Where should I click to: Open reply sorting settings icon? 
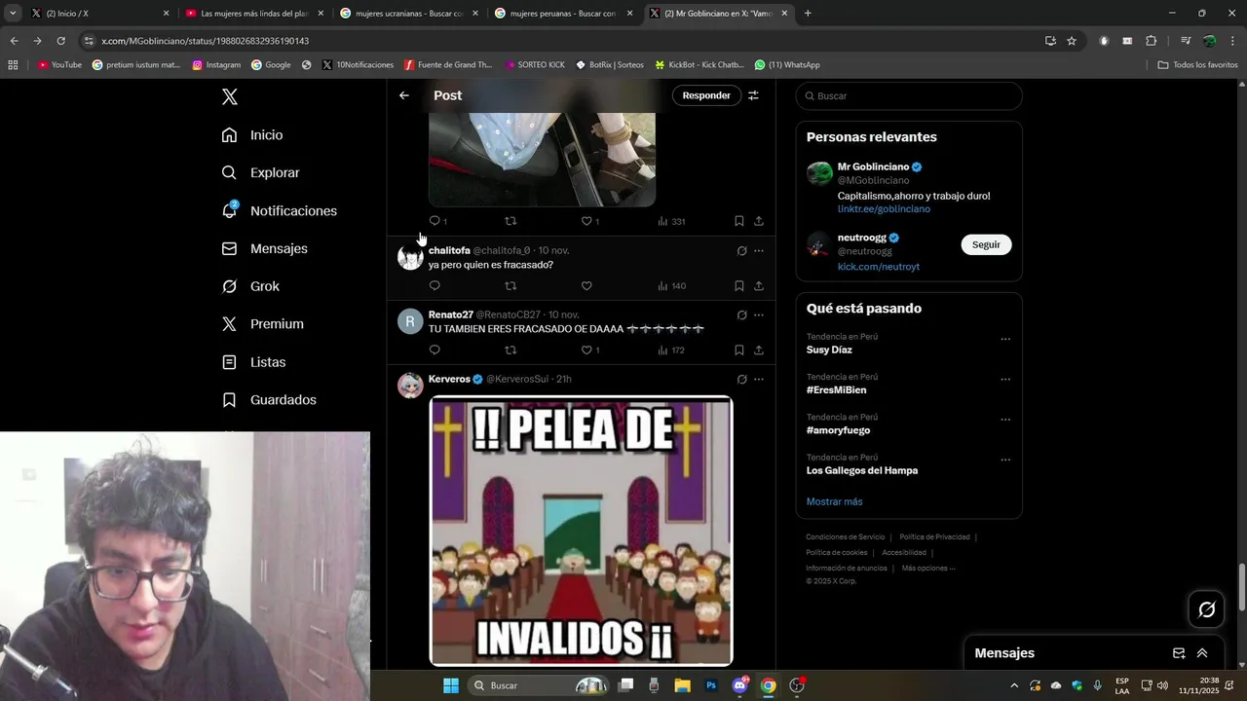(x=753, y=95)
